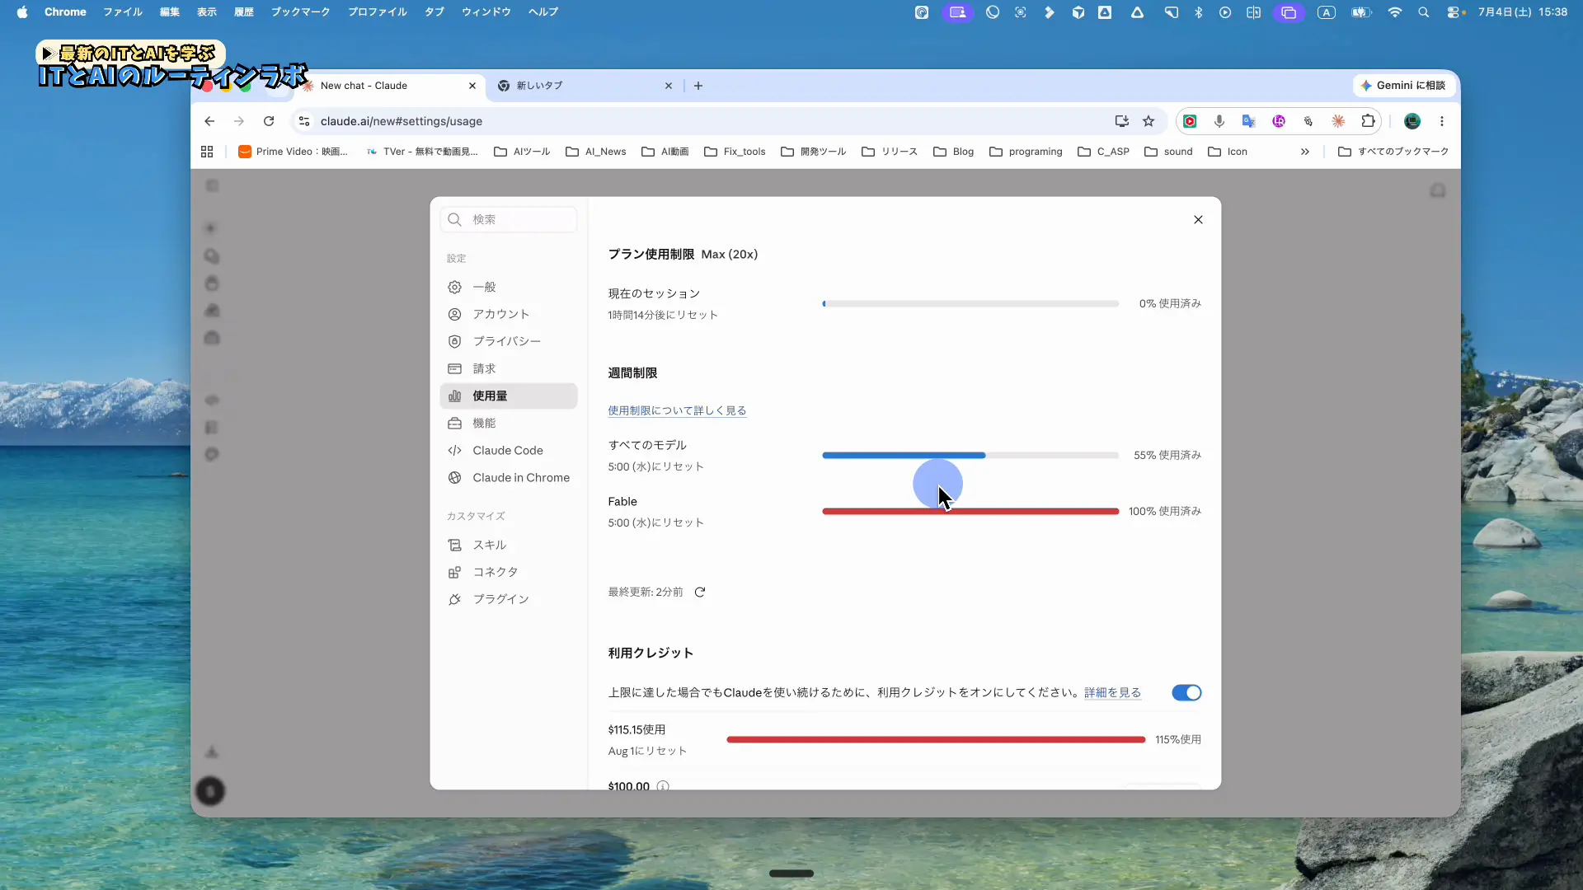Bookmark this page with star icon
Image resolution: width=1583 pixels, height=890 pixels.
tap(1148, 121)
